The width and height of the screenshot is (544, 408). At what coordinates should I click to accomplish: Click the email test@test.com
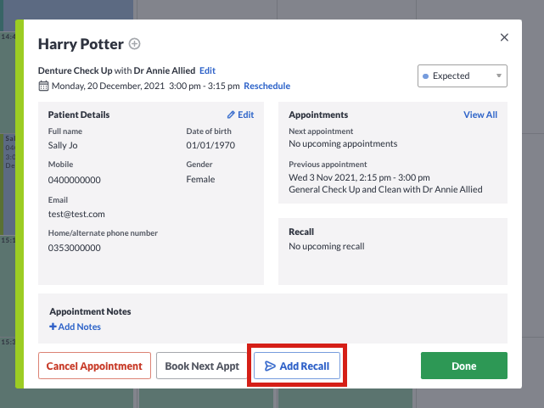click(x=76, y=215)
